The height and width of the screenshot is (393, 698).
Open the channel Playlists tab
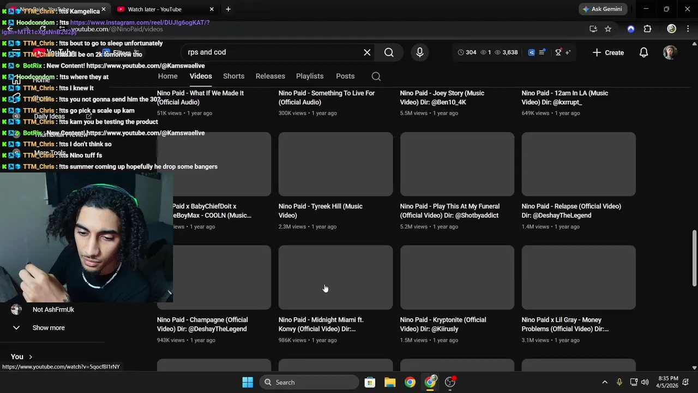310,76
